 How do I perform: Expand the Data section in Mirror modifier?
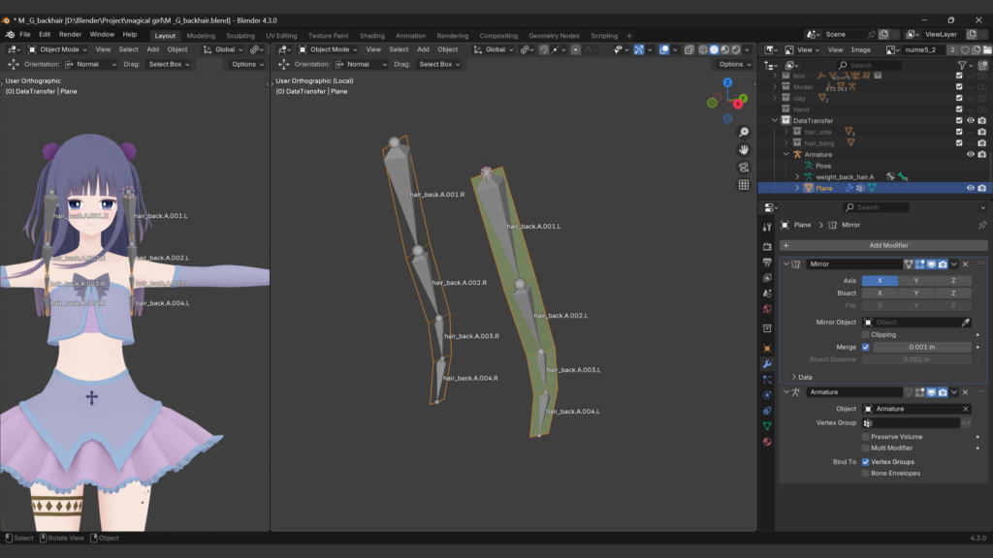click(795, 377)
